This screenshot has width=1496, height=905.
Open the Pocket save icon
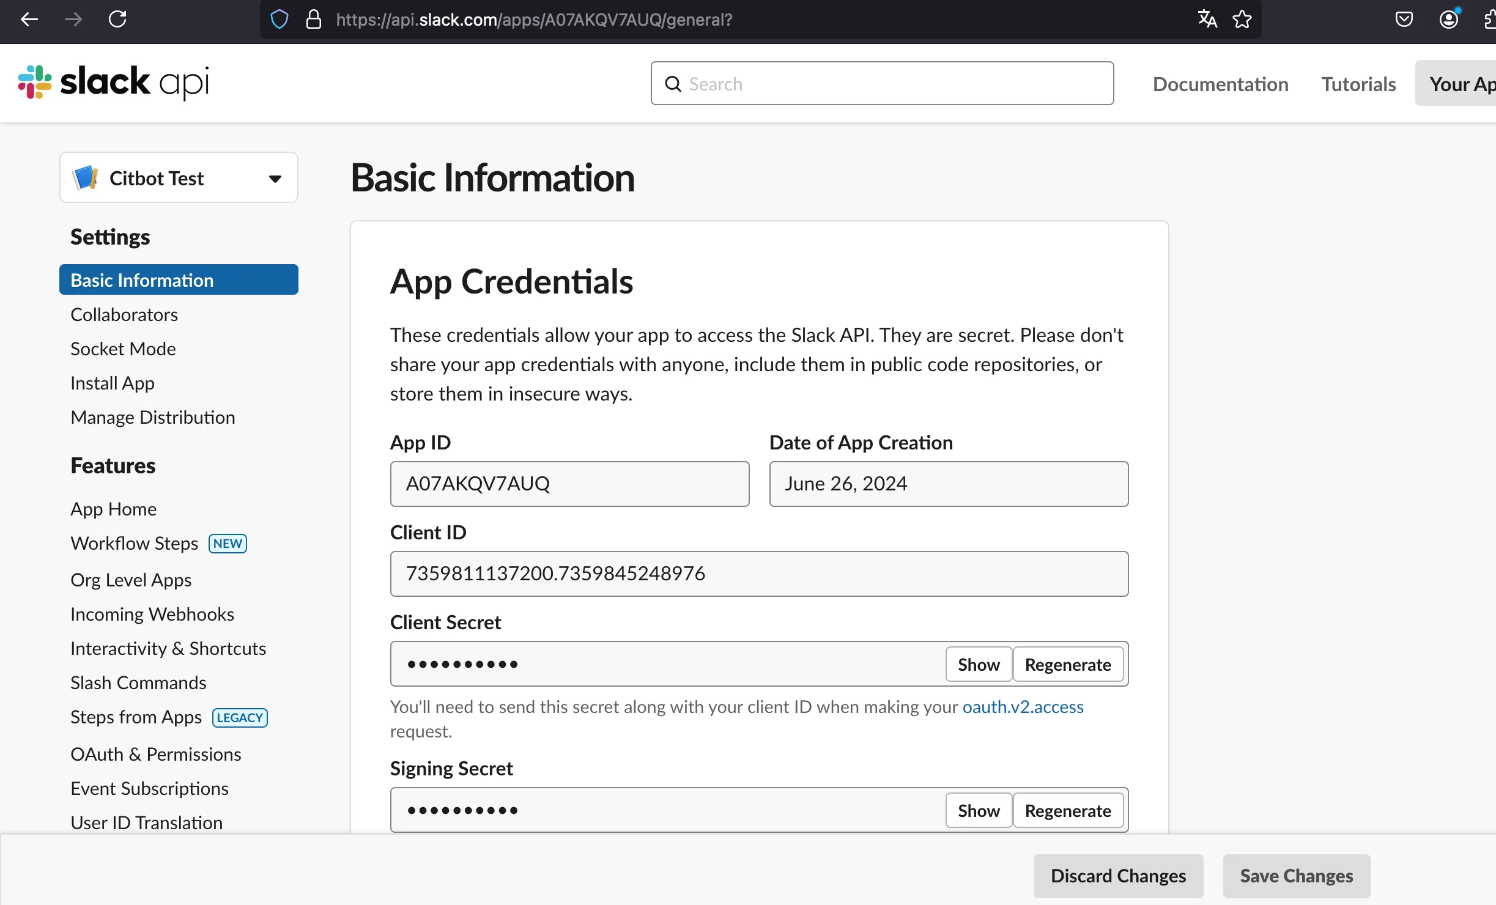(x=1404, y=20)
